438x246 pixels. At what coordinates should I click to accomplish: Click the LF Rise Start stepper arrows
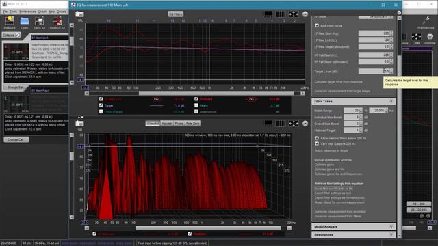coord(391,33)
